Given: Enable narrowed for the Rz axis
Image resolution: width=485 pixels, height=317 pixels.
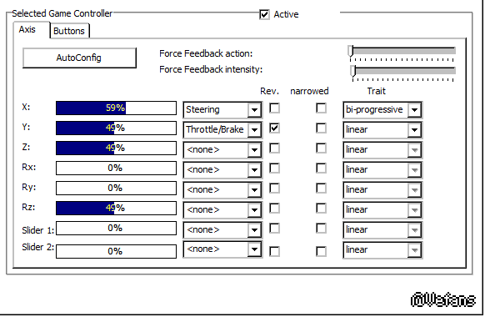Looking at the screenshot, I should [321, 209].
